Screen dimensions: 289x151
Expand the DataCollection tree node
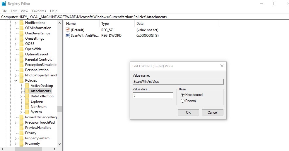21,96
